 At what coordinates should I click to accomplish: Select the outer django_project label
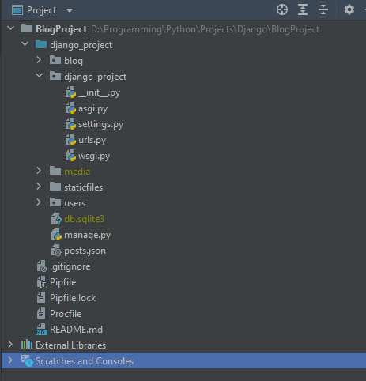pos(81,45)
